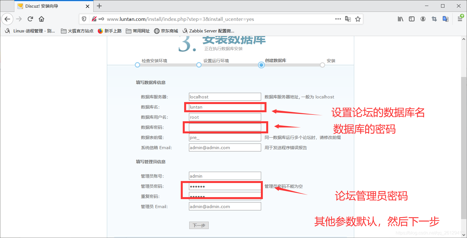Show tracking protection shield info
Image resolution: width=467 pixels, height=238 pixels.
click(84, 19)
